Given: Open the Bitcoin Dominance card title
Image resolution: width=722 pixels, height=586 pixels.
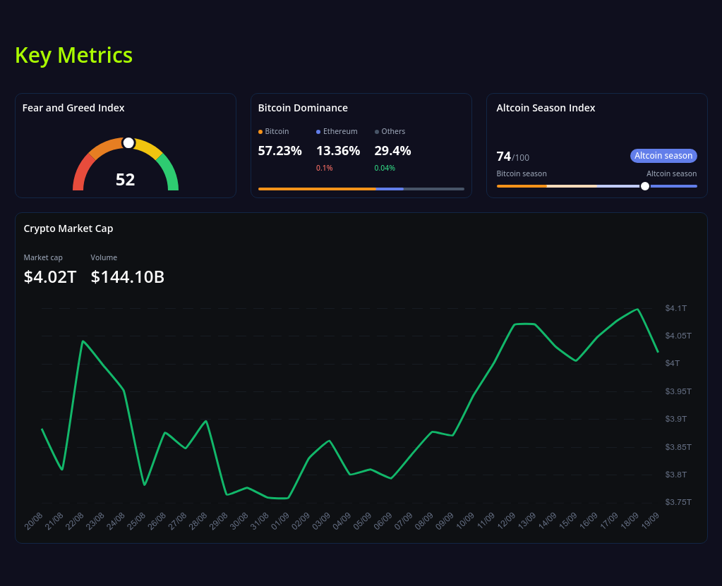Looking at the screenshot, I should point(303,108).
